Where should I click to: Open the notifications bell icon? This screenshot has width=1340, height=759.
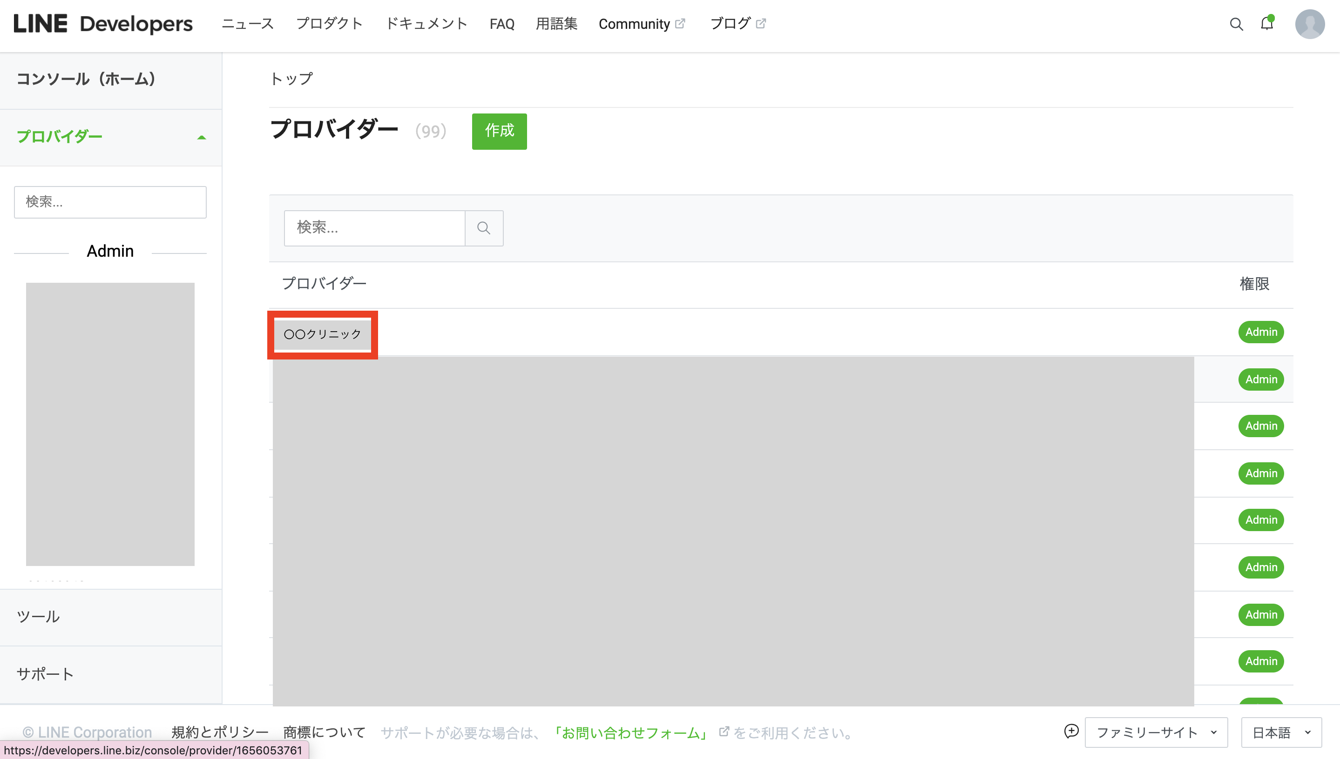(x=1266, y=23)
